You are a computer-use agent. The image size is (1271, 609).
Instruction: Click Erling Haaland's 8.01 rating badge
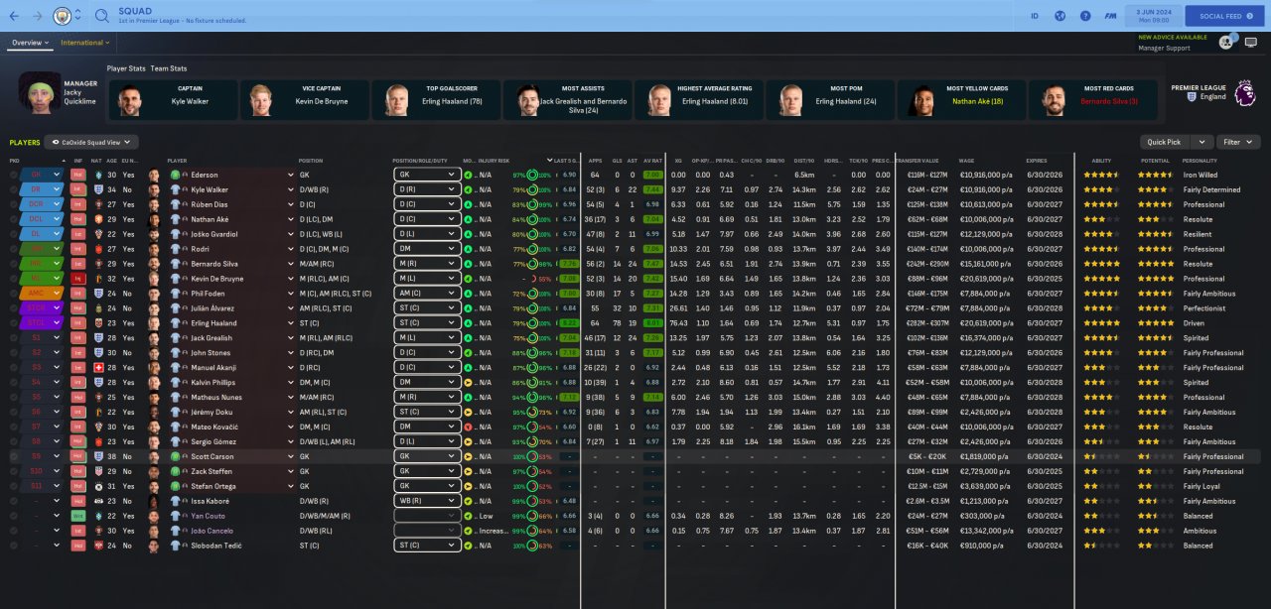[652, 322]
